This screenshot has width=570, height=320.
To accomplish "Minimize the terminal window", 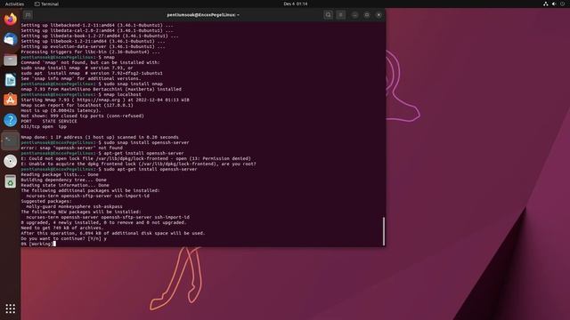I will (354, 15).
